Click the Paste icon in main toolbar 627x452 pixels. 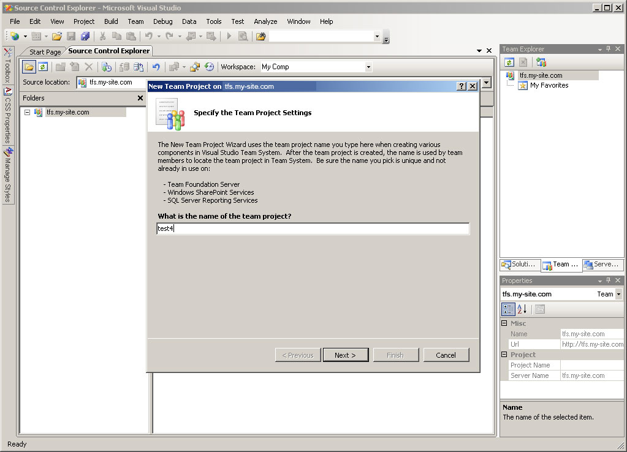131,36
